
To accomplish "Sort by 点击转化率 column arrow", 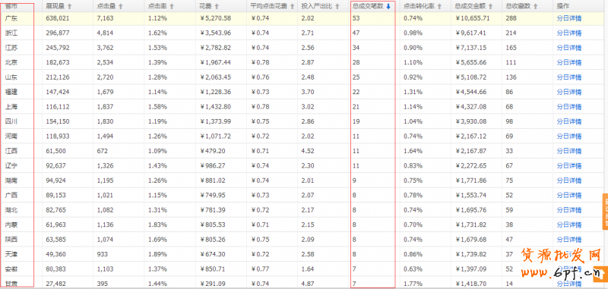I will click(439, 7).
